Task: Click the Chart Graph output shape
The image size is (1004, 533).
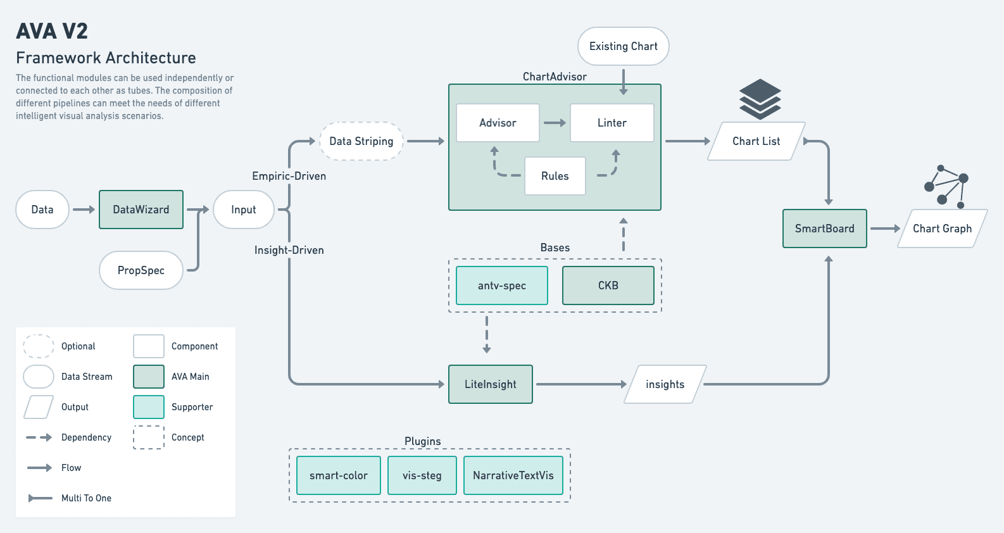Action: pos(943,229)
